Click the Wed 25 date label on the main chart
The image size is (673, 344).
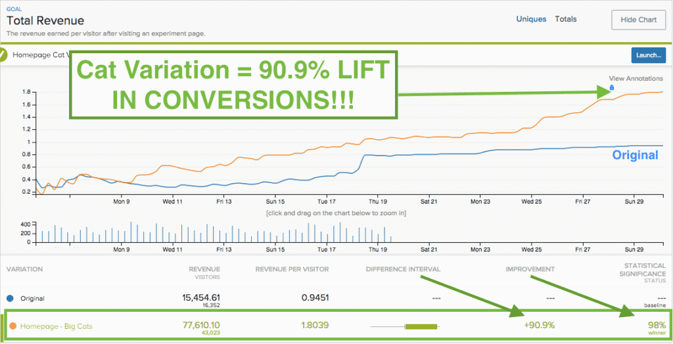point(531,196)
